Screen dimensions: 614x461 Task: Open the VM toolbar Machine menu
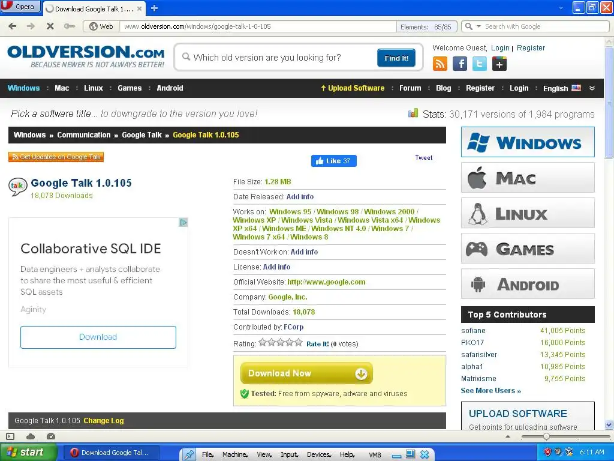pos(235,454)
